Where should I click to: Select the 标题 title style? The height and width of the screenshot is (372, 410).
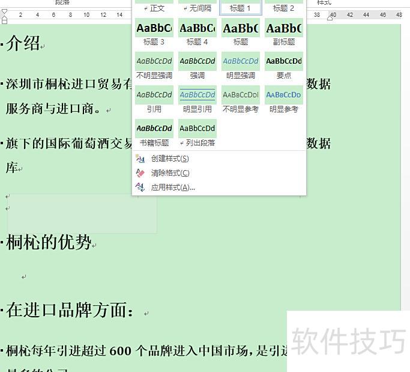[x=240, y=32]
